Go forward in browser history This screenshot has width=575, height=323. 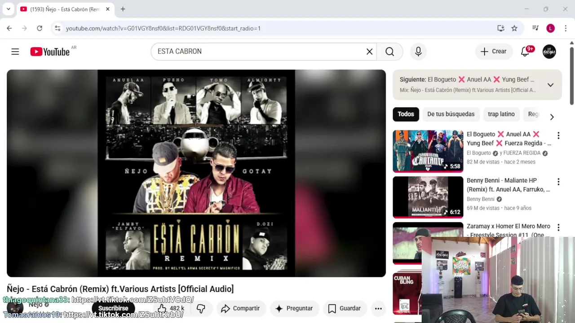tap(24, 28)
